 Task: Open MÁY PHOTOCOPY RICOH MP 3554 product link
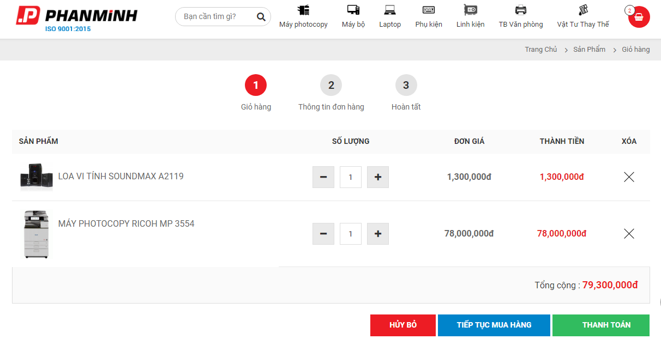127,223
